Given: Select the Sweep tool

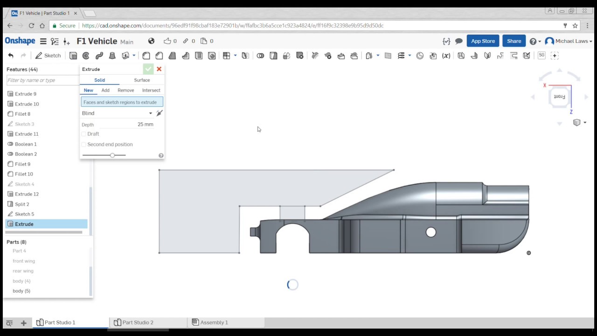Looking at the screenshot, I should click(x=99, y=56).
